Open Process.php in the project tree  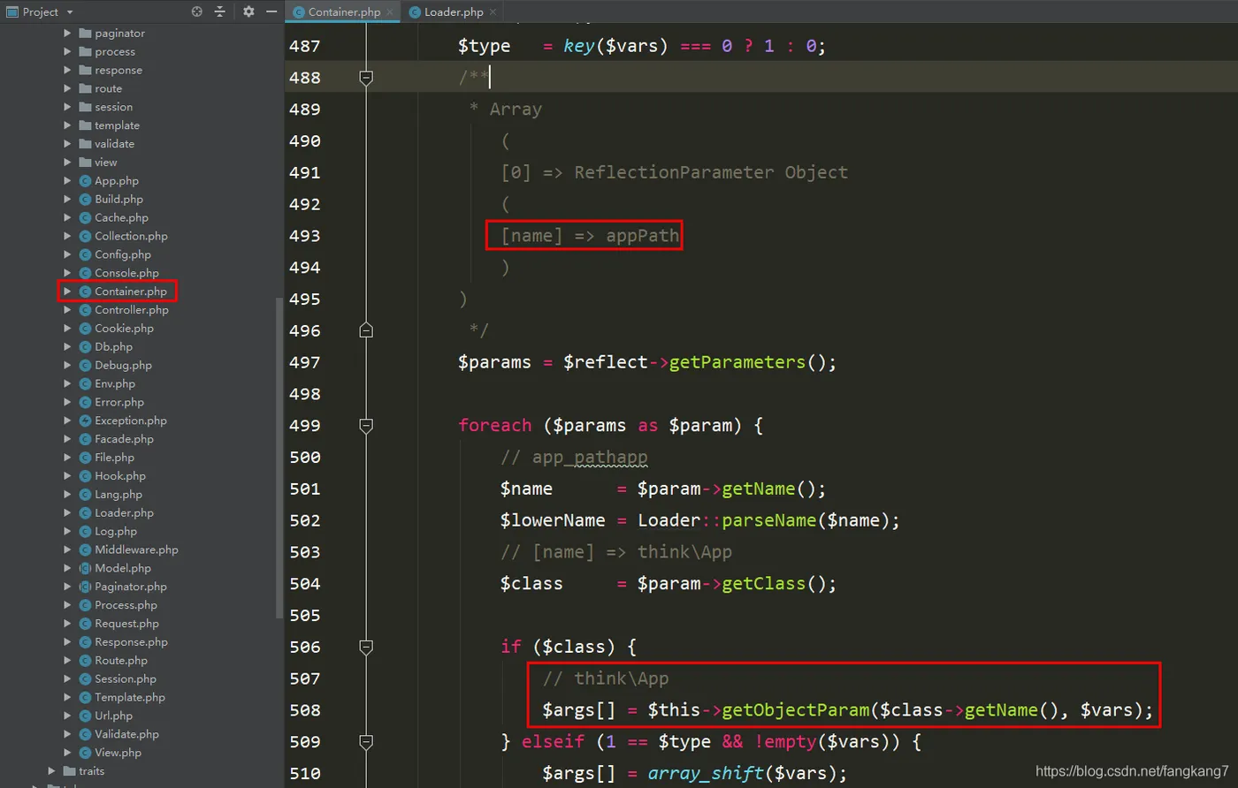coord(126,605)
